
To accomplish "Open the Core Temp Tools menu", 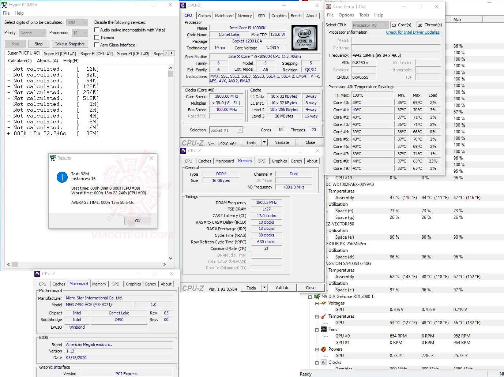I will pyautogui.click(x=364, y=15).
